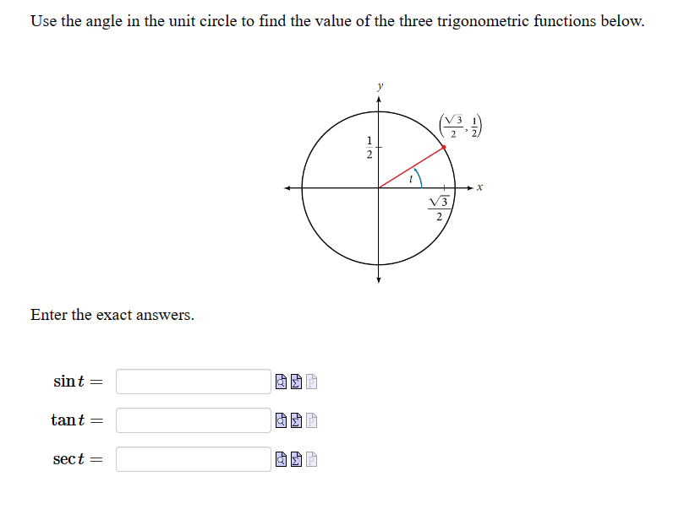Open the answer preview for sin t
Viewport: 695px width, 509px height.
coord(280,382)
